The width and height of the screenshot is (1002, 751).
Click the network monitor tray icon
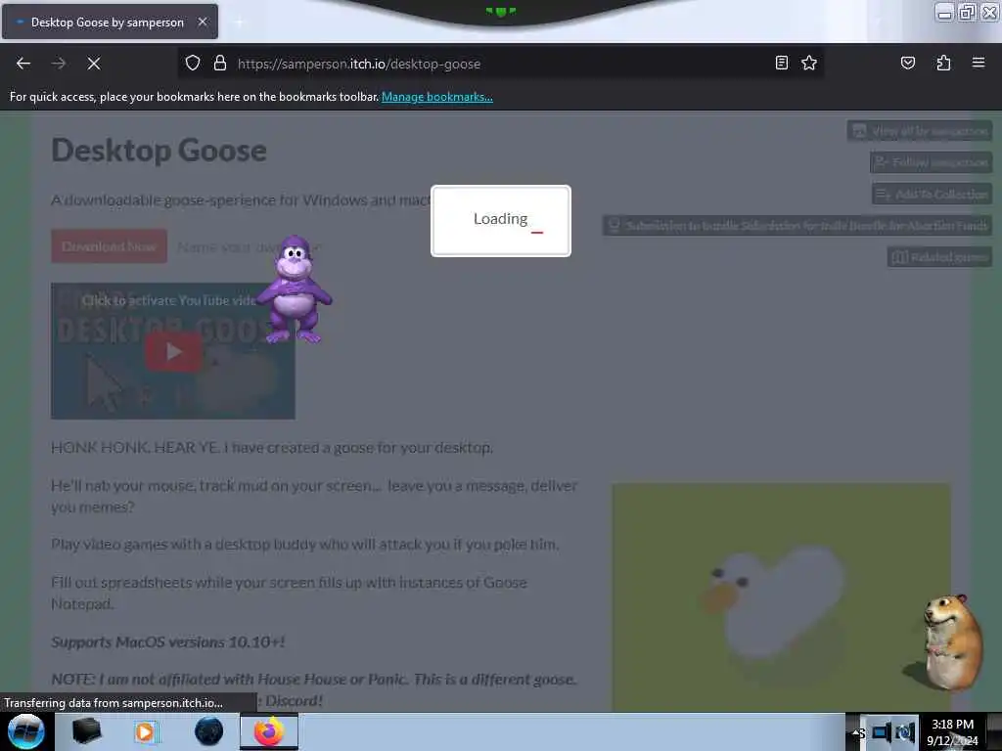882,732
